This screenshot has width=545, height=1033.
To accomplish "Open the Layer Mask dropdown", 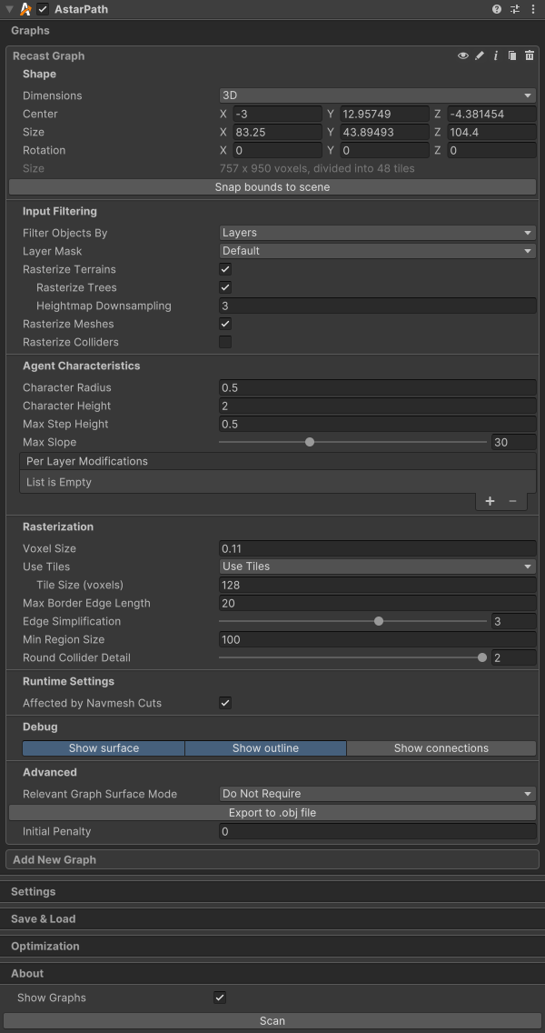I will tap(377, 251).
